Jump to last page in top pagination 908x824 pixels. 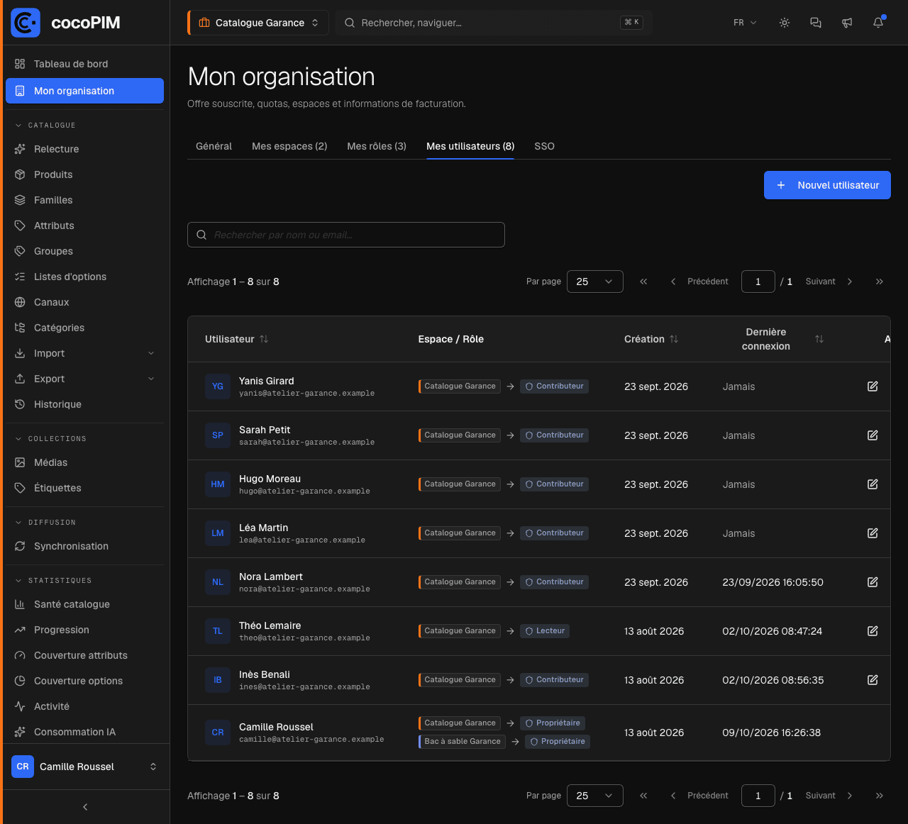pyautogui.click(x=880, y=282)
